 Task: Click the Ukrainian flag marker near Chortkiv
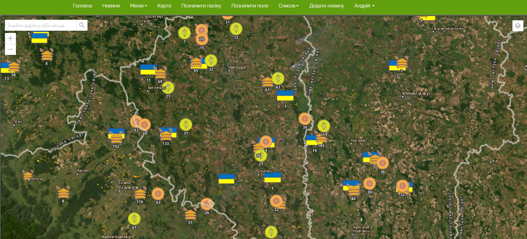point(272,178)
